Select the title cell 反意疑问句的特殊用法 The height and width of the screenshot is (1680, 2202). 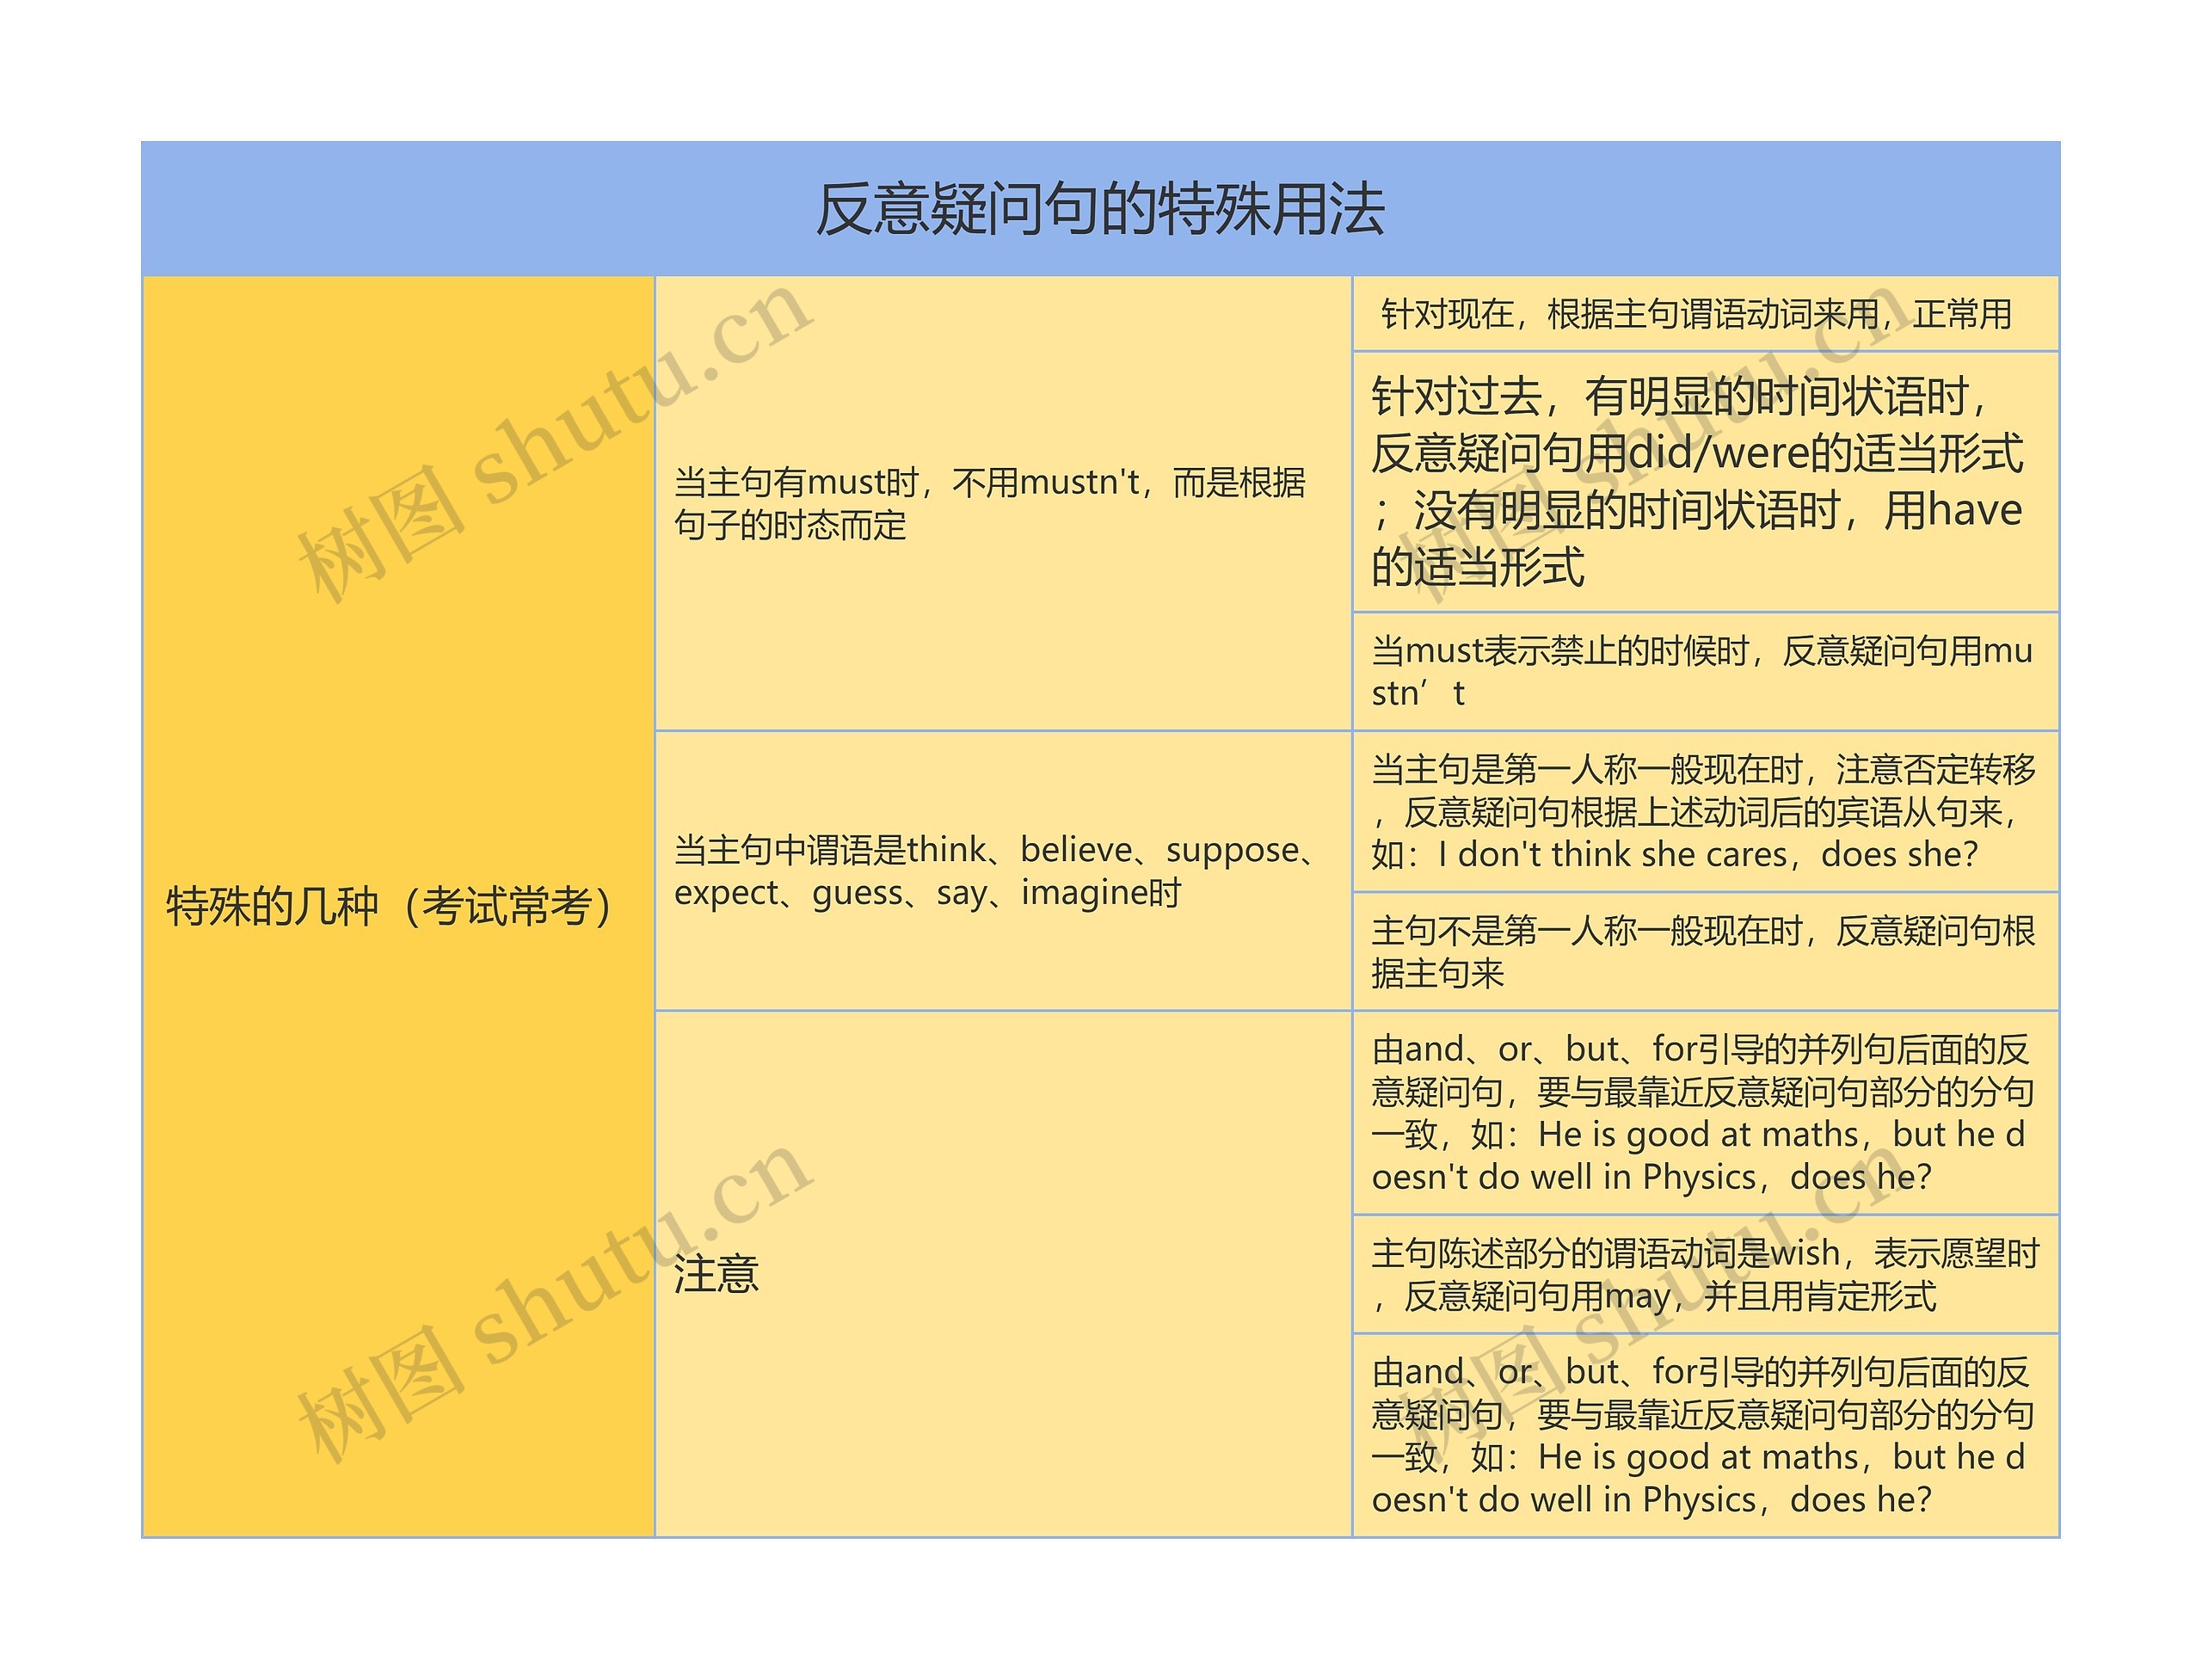tap(1100, 209)
